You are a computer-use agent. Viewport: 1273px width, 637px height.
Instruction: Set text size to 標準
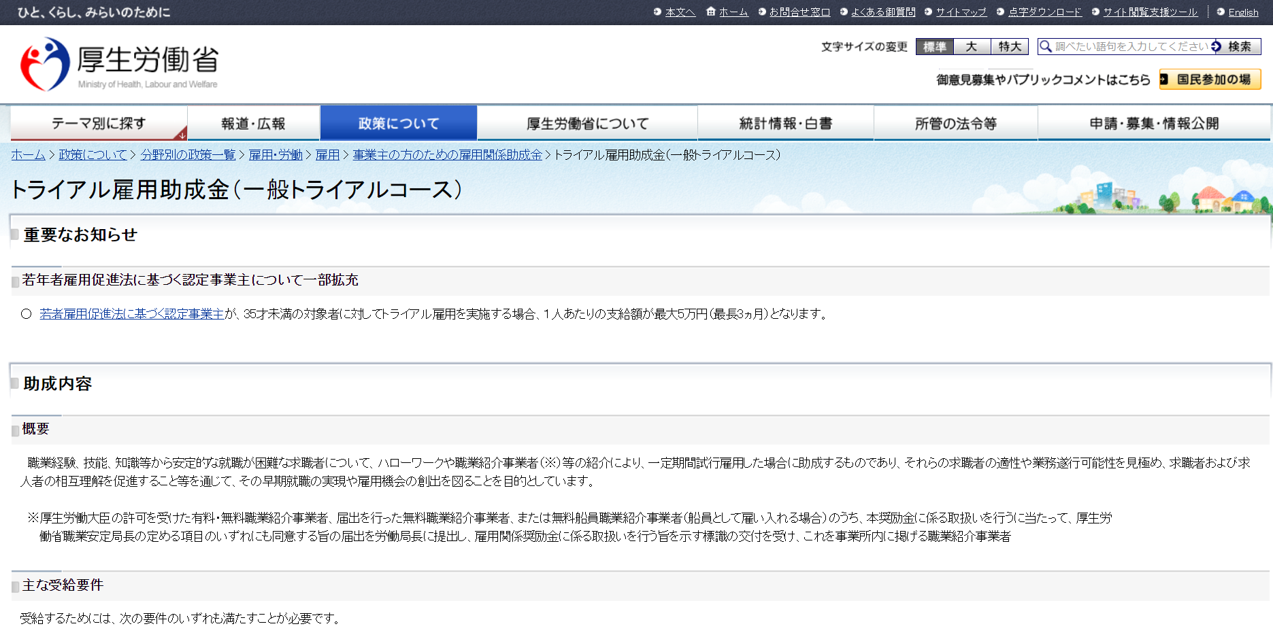click(935, 46)
